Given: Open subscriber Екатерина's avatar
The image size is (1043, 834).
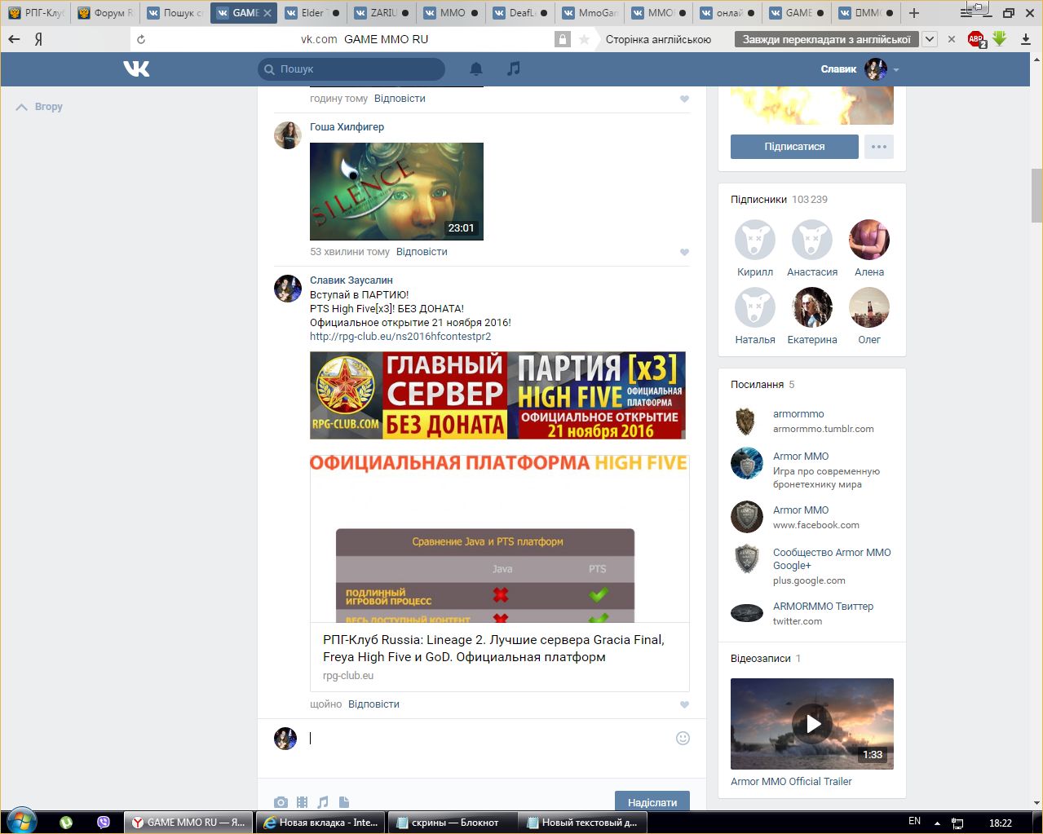Looking at the screenshot, I should 812,307.
